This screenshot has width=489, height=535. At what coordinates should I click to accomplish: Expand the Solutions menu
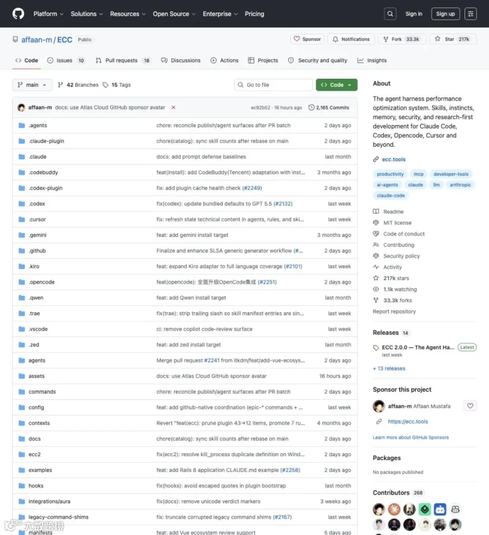click(x=86, y=14)
